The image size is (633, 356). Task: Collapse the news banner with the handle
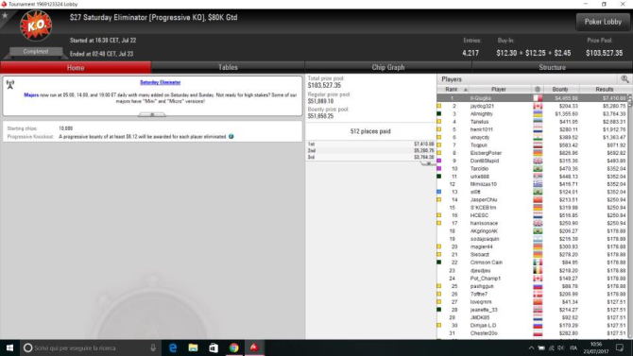[152, 114]
